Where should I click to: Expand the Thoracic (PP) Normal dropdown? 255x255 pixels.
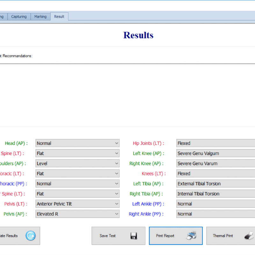(x=77, y=184)
